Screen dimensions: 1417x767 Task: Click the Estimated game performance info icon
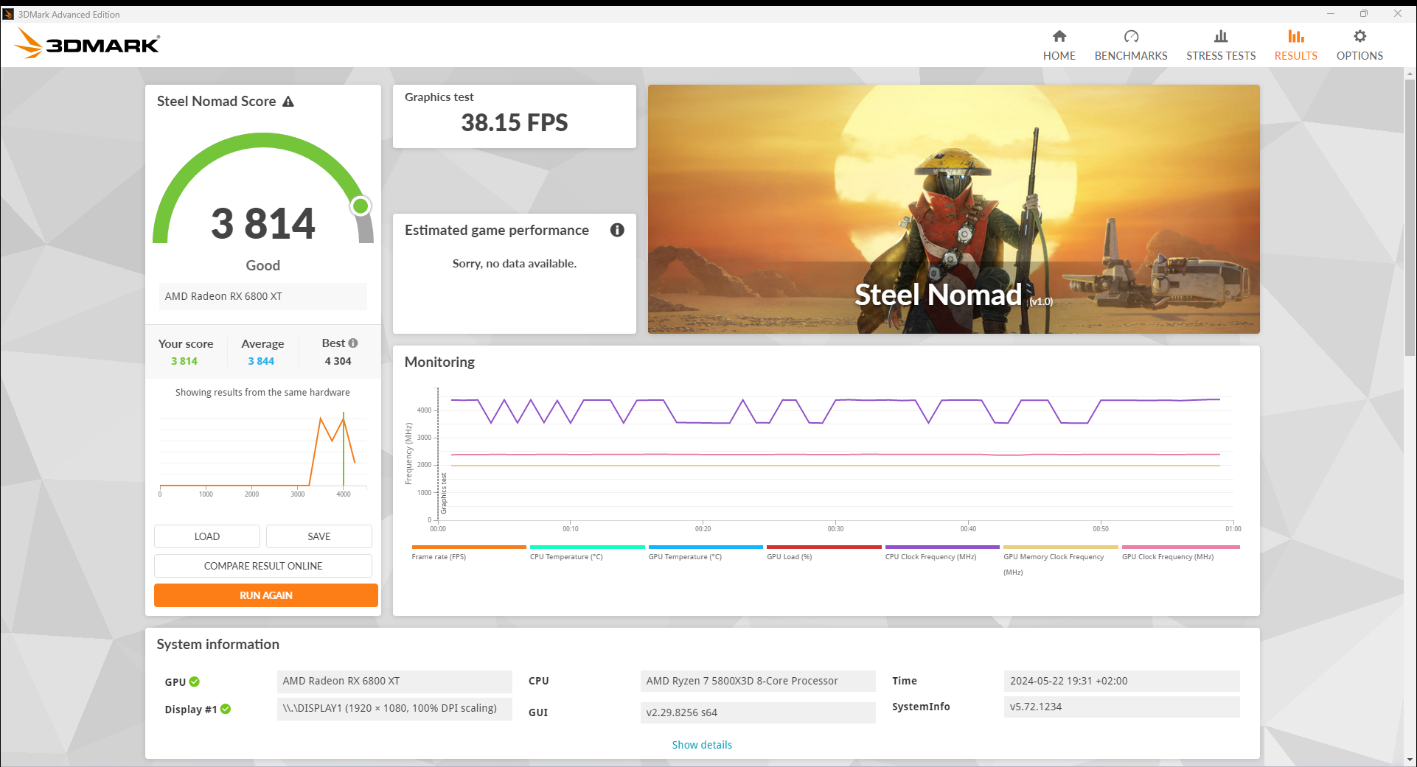tap(617, 230)
